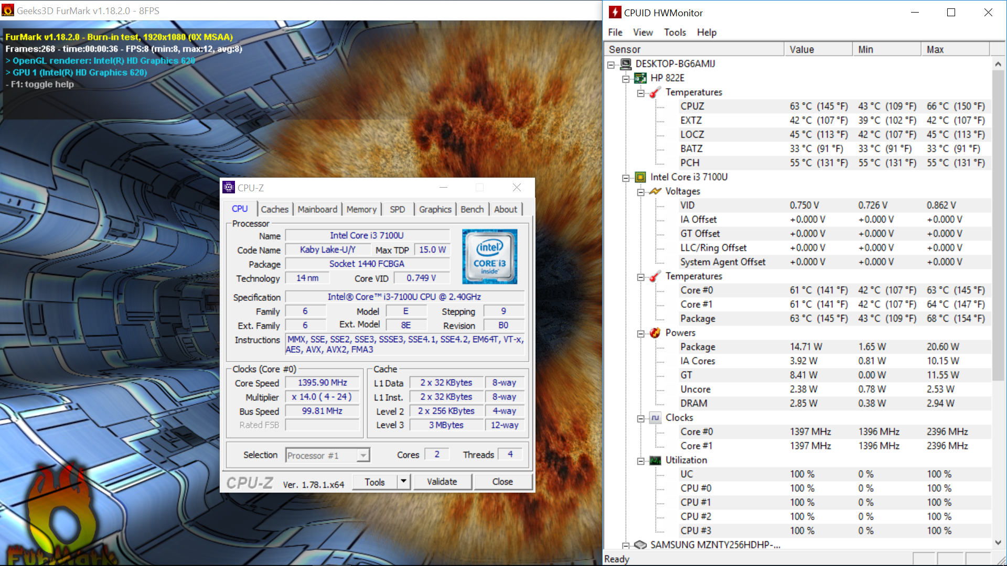Click the Intel Core i3 7100U chip icon

640,177
